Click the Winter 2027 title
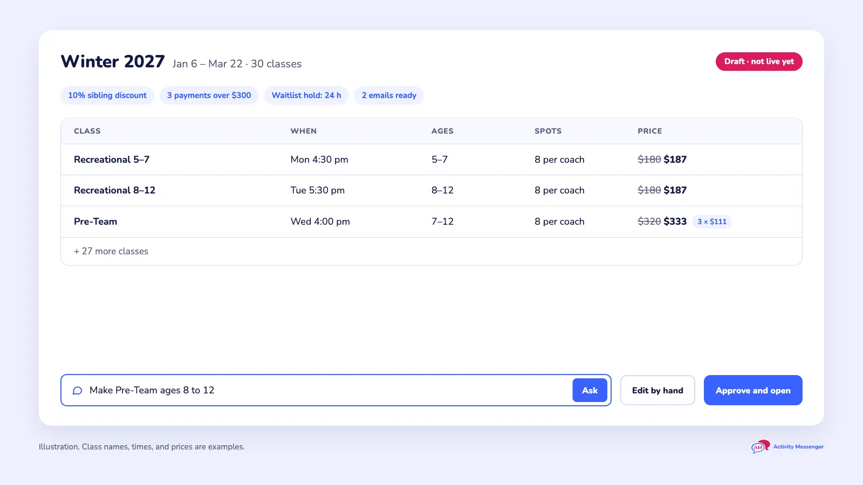Image resolution: width=863 pixels, height=485 pixels. tap(113, 61)
